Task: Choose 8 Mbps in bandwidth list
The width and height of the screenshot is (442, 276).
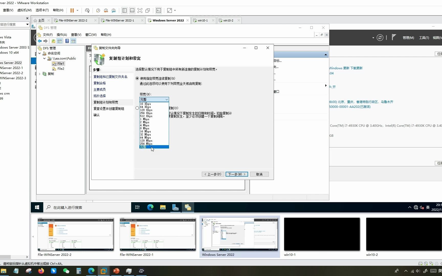Action: 154,128
